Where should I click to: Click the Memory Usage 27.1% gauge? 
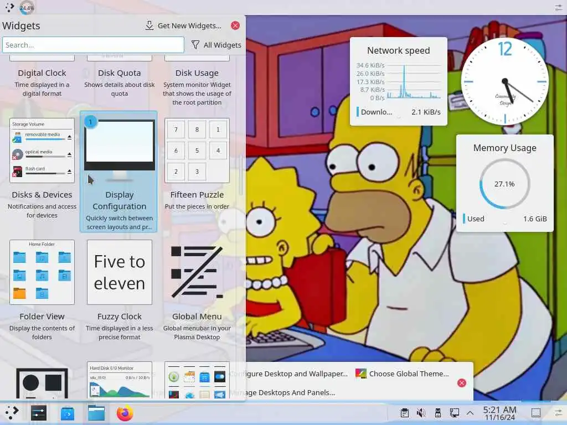504,184
